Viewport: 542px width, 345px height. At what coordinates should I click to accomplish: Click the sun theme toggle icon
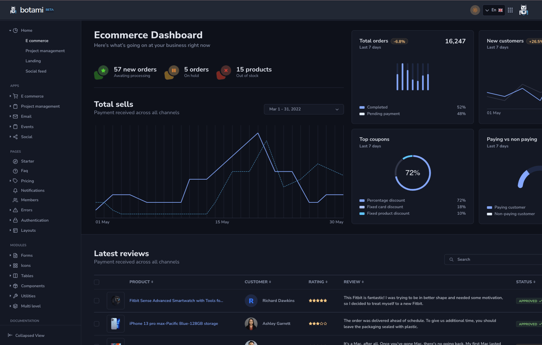tap(475, 10)
